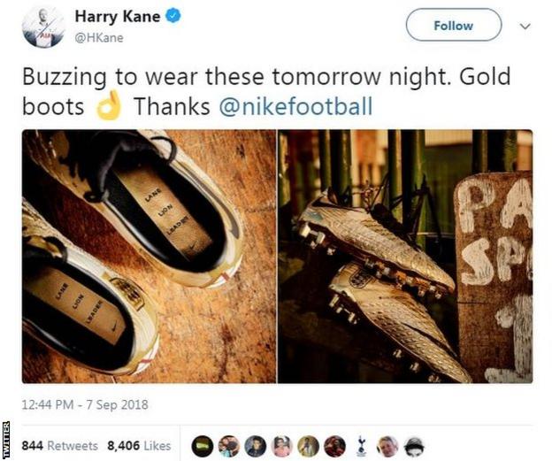Click the Harry Kane display name
552x461 pixels.
(118, 16)
